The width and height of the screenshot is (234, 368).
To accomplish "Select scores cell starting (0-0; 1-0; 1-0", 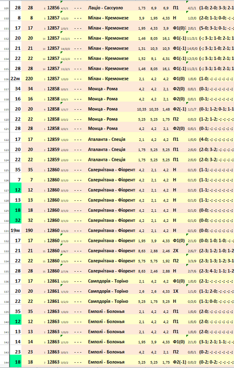I will click(x=216, y=241).
